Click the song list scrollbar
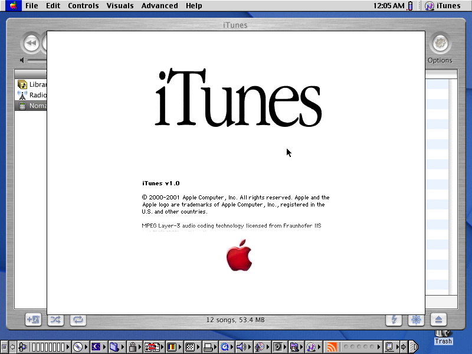This screenshot has width=472, height=354. pos(453,186)
